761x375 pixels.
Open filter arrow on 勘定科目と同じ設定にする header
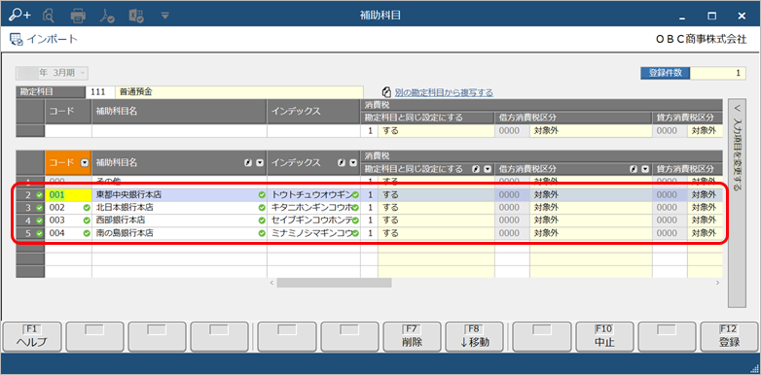[x=488, y=170]
